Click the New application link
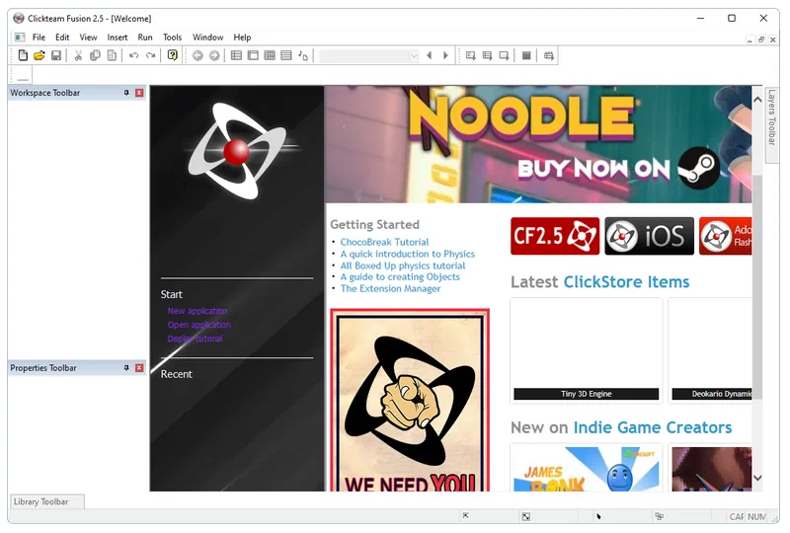This screenshot has width=790, height=533. 197,311
